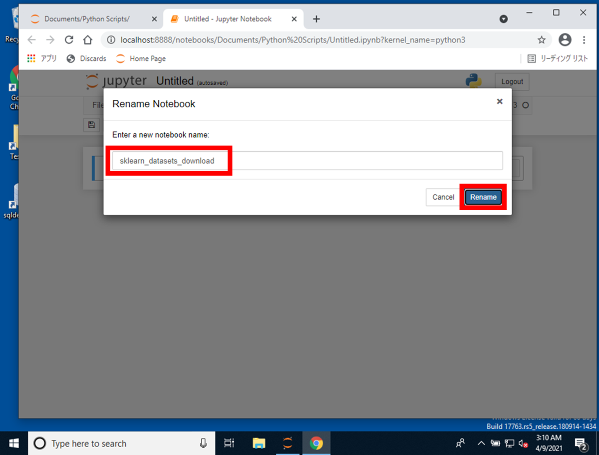Image resolution: width=599 pixels, height=455 pixels.
Task: Open the Home Page bookmark
Action: click(x=141, y=58)
